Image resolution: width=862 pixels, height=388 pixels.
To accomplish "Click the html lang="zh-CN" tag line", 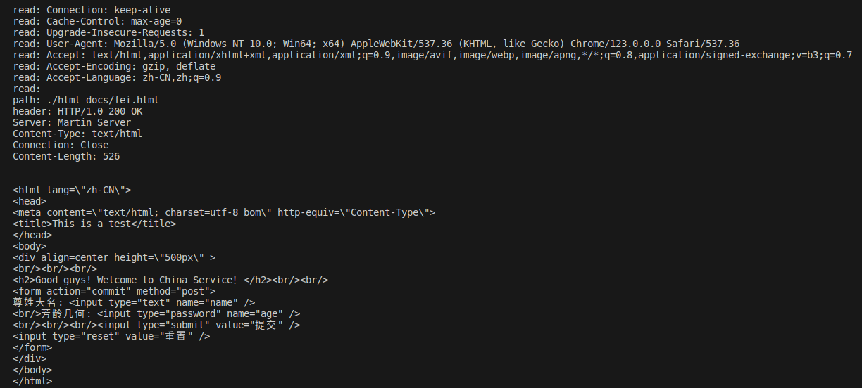I will point(72,190).
